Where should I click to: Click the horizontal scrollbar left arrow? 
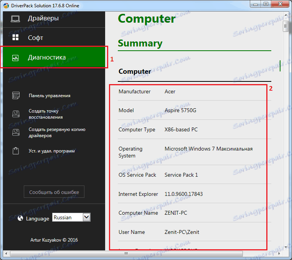coord(7,253)
